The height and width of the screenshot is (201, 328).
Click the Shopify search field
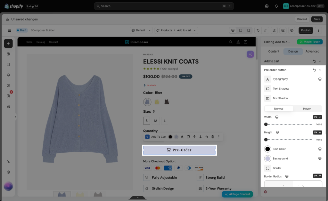[x=164, y=6]
